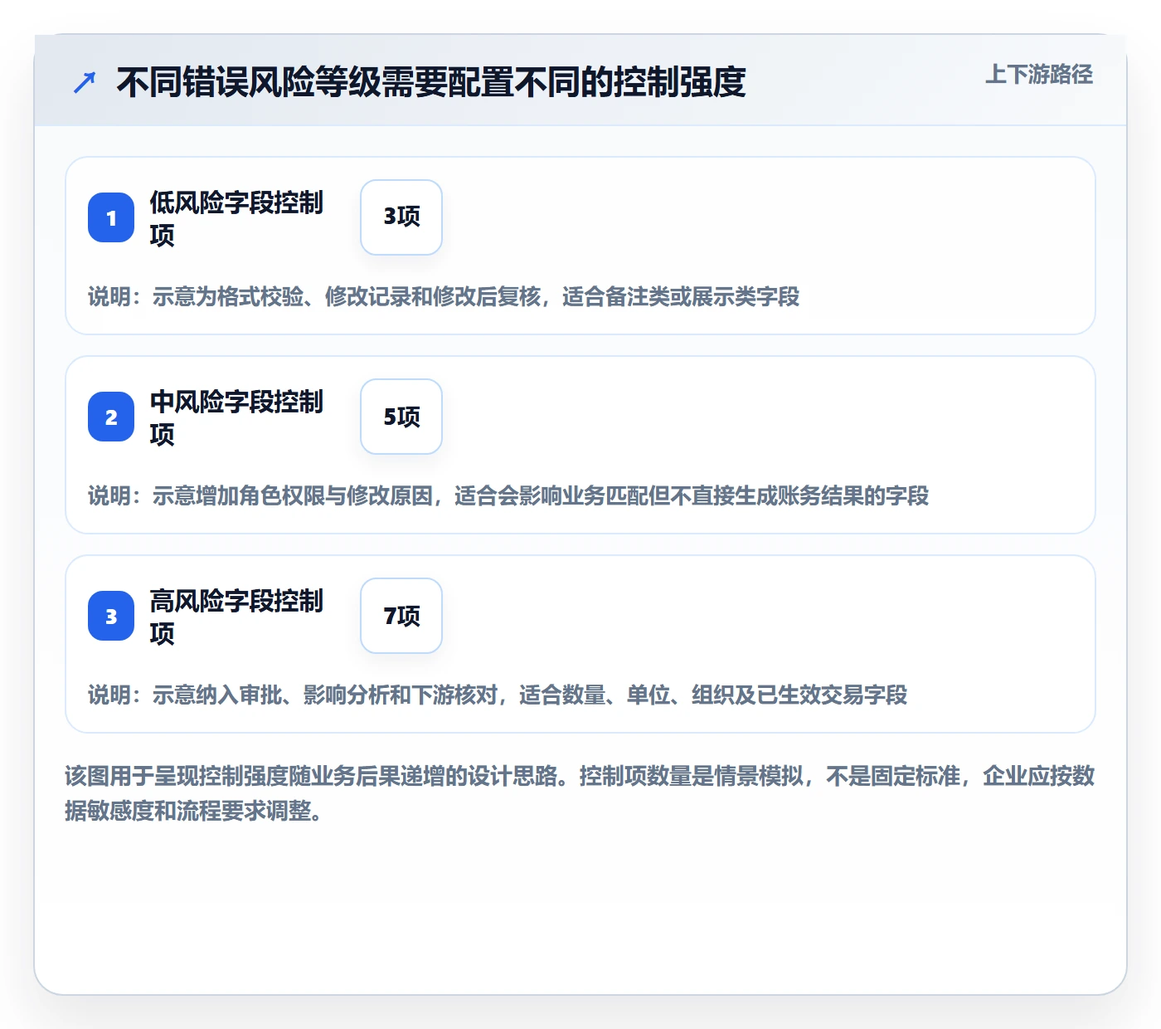
Task: Click the description starting 示意增加角色权限
Action: click(x=508, y=495)
